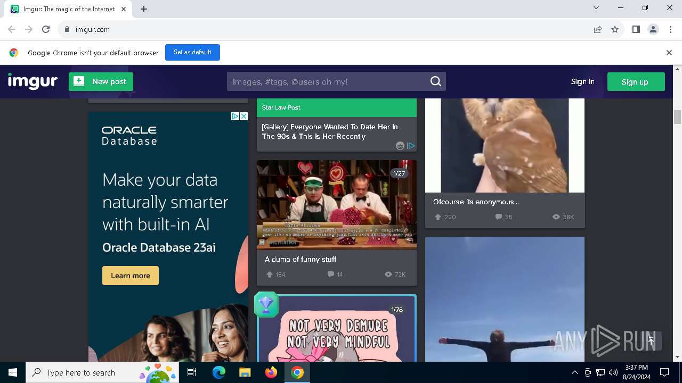View site information via the lock icon
This screenshot has height=383, width=682.
(67, 29)
